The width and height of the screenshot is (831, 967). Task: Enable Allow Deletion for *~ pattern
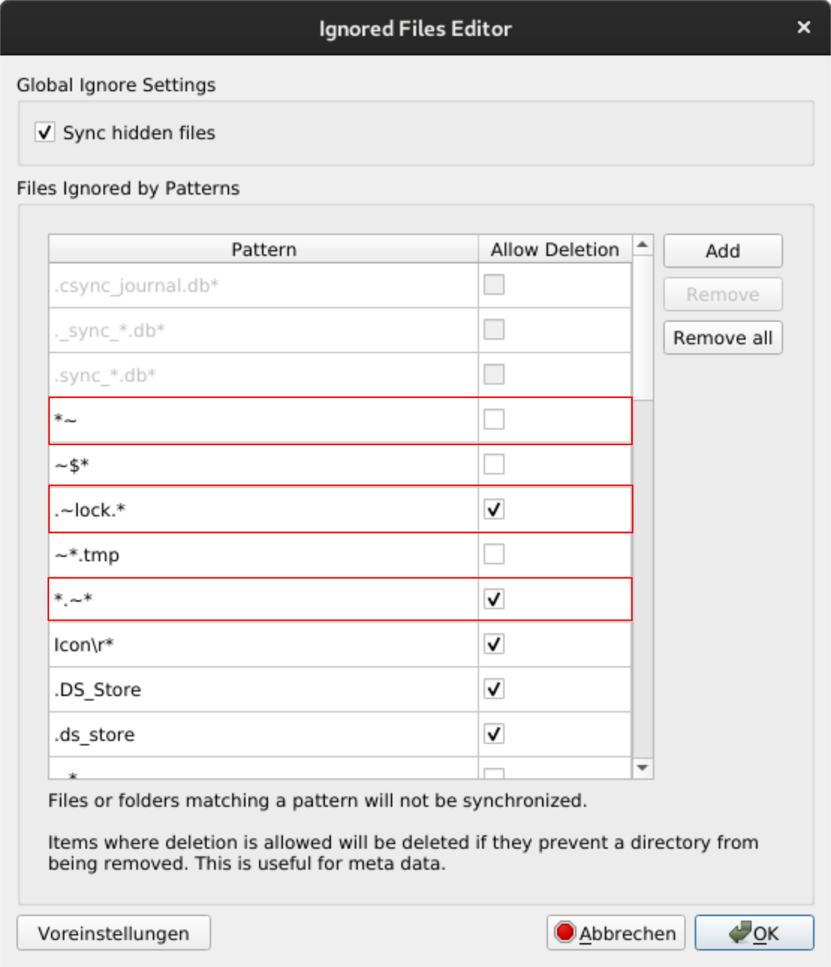click(x=494, y=420)
